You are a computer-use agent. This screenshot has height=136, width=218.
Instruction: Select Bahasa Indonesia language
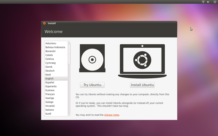[56, 47]
